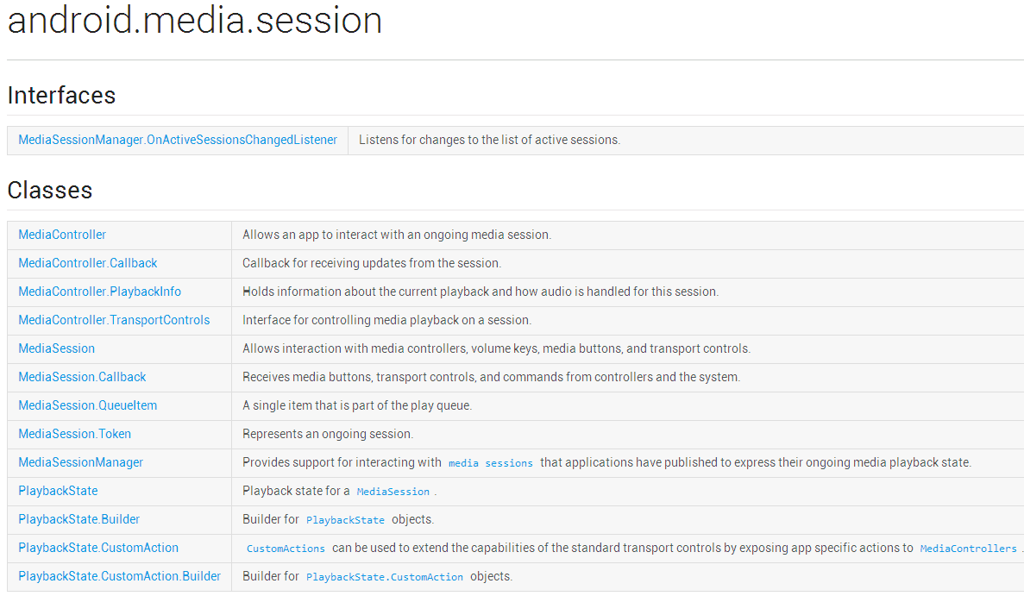The width and height of the screenshot is (1024, 596).
Task: Select the MediaController.TransportControls class link
Action: pyautogui.click(x=114, y=320)
